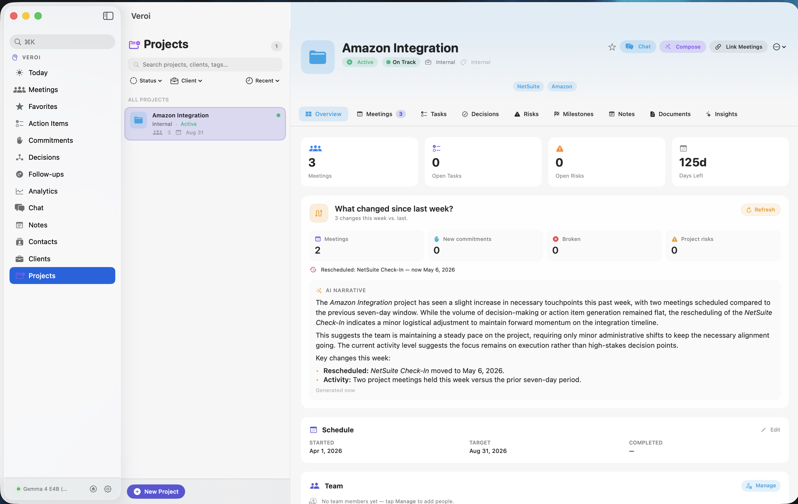Viewport: 798px width, 504px height.
Task: Click the Compose button
Action: (x=682, y=47)
